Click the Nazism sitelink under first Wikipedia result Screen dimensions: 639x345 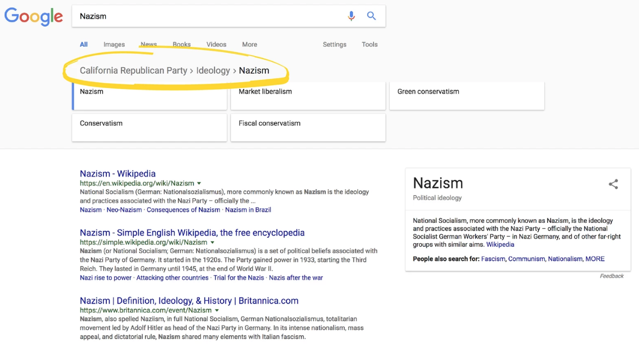[91, 210]
